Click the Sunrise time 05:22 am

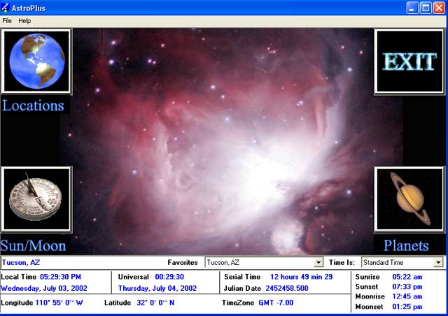pos(407,277)
